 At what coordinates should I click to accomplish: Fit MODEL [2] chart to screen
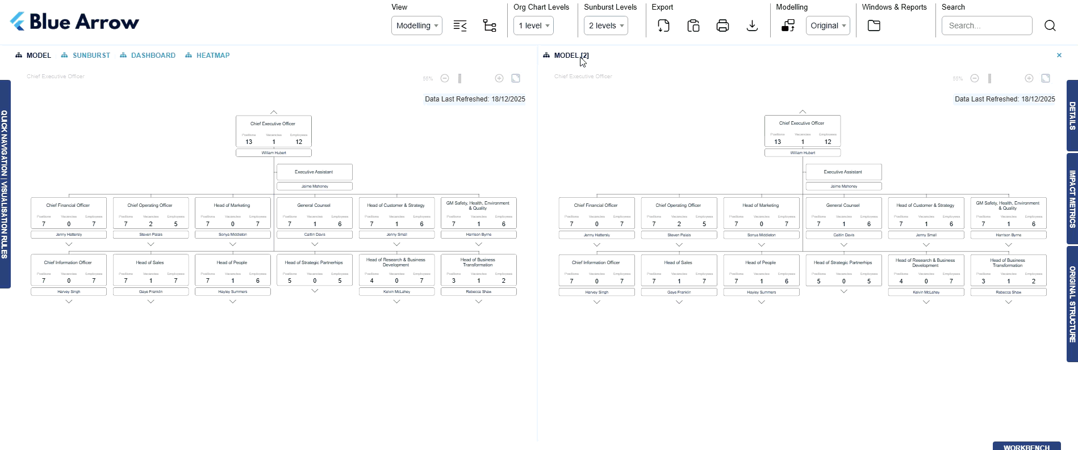(x=1046, y=78)
